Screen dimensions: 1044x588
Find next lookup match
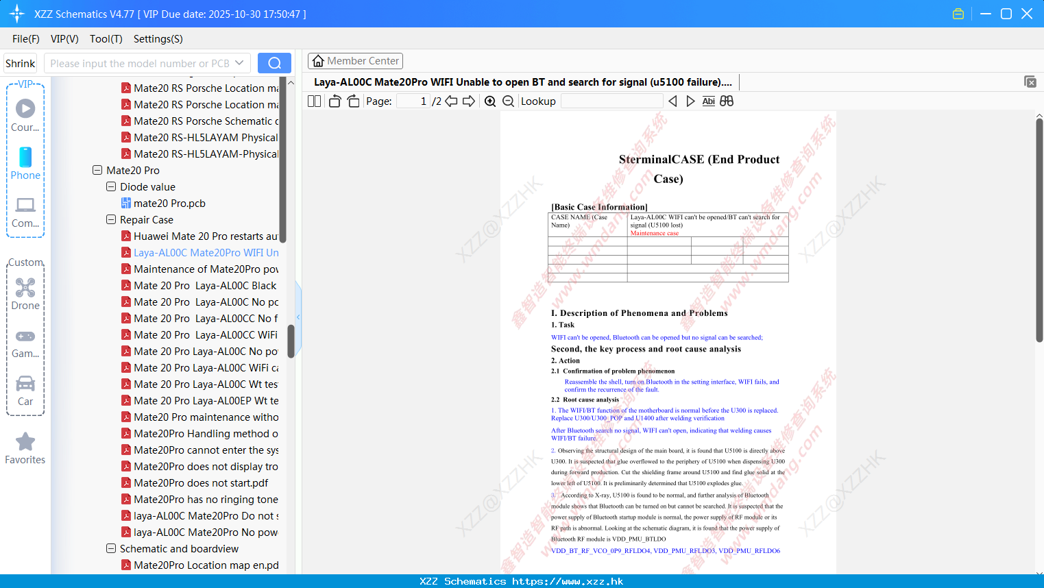point(690,101)
